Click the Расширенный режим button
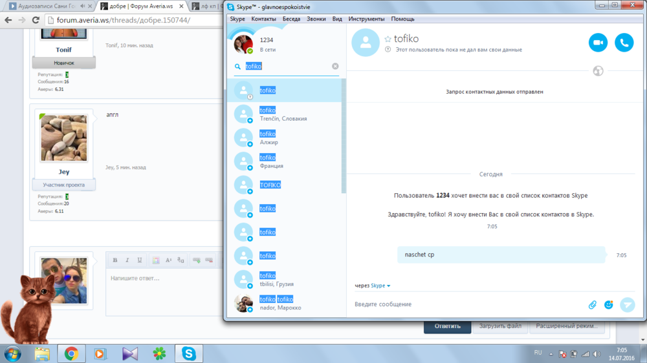The height and width of the screenshot is (363, 647). point(566,326)
